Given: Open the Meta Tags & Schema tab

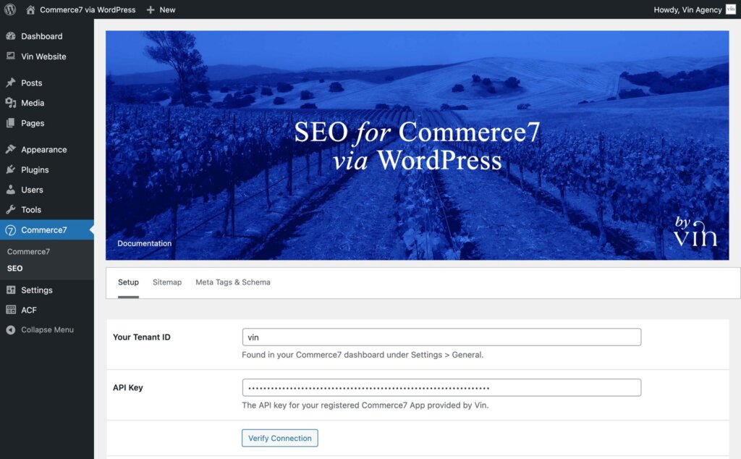Looking at the screenshot, I should point(232,282).
